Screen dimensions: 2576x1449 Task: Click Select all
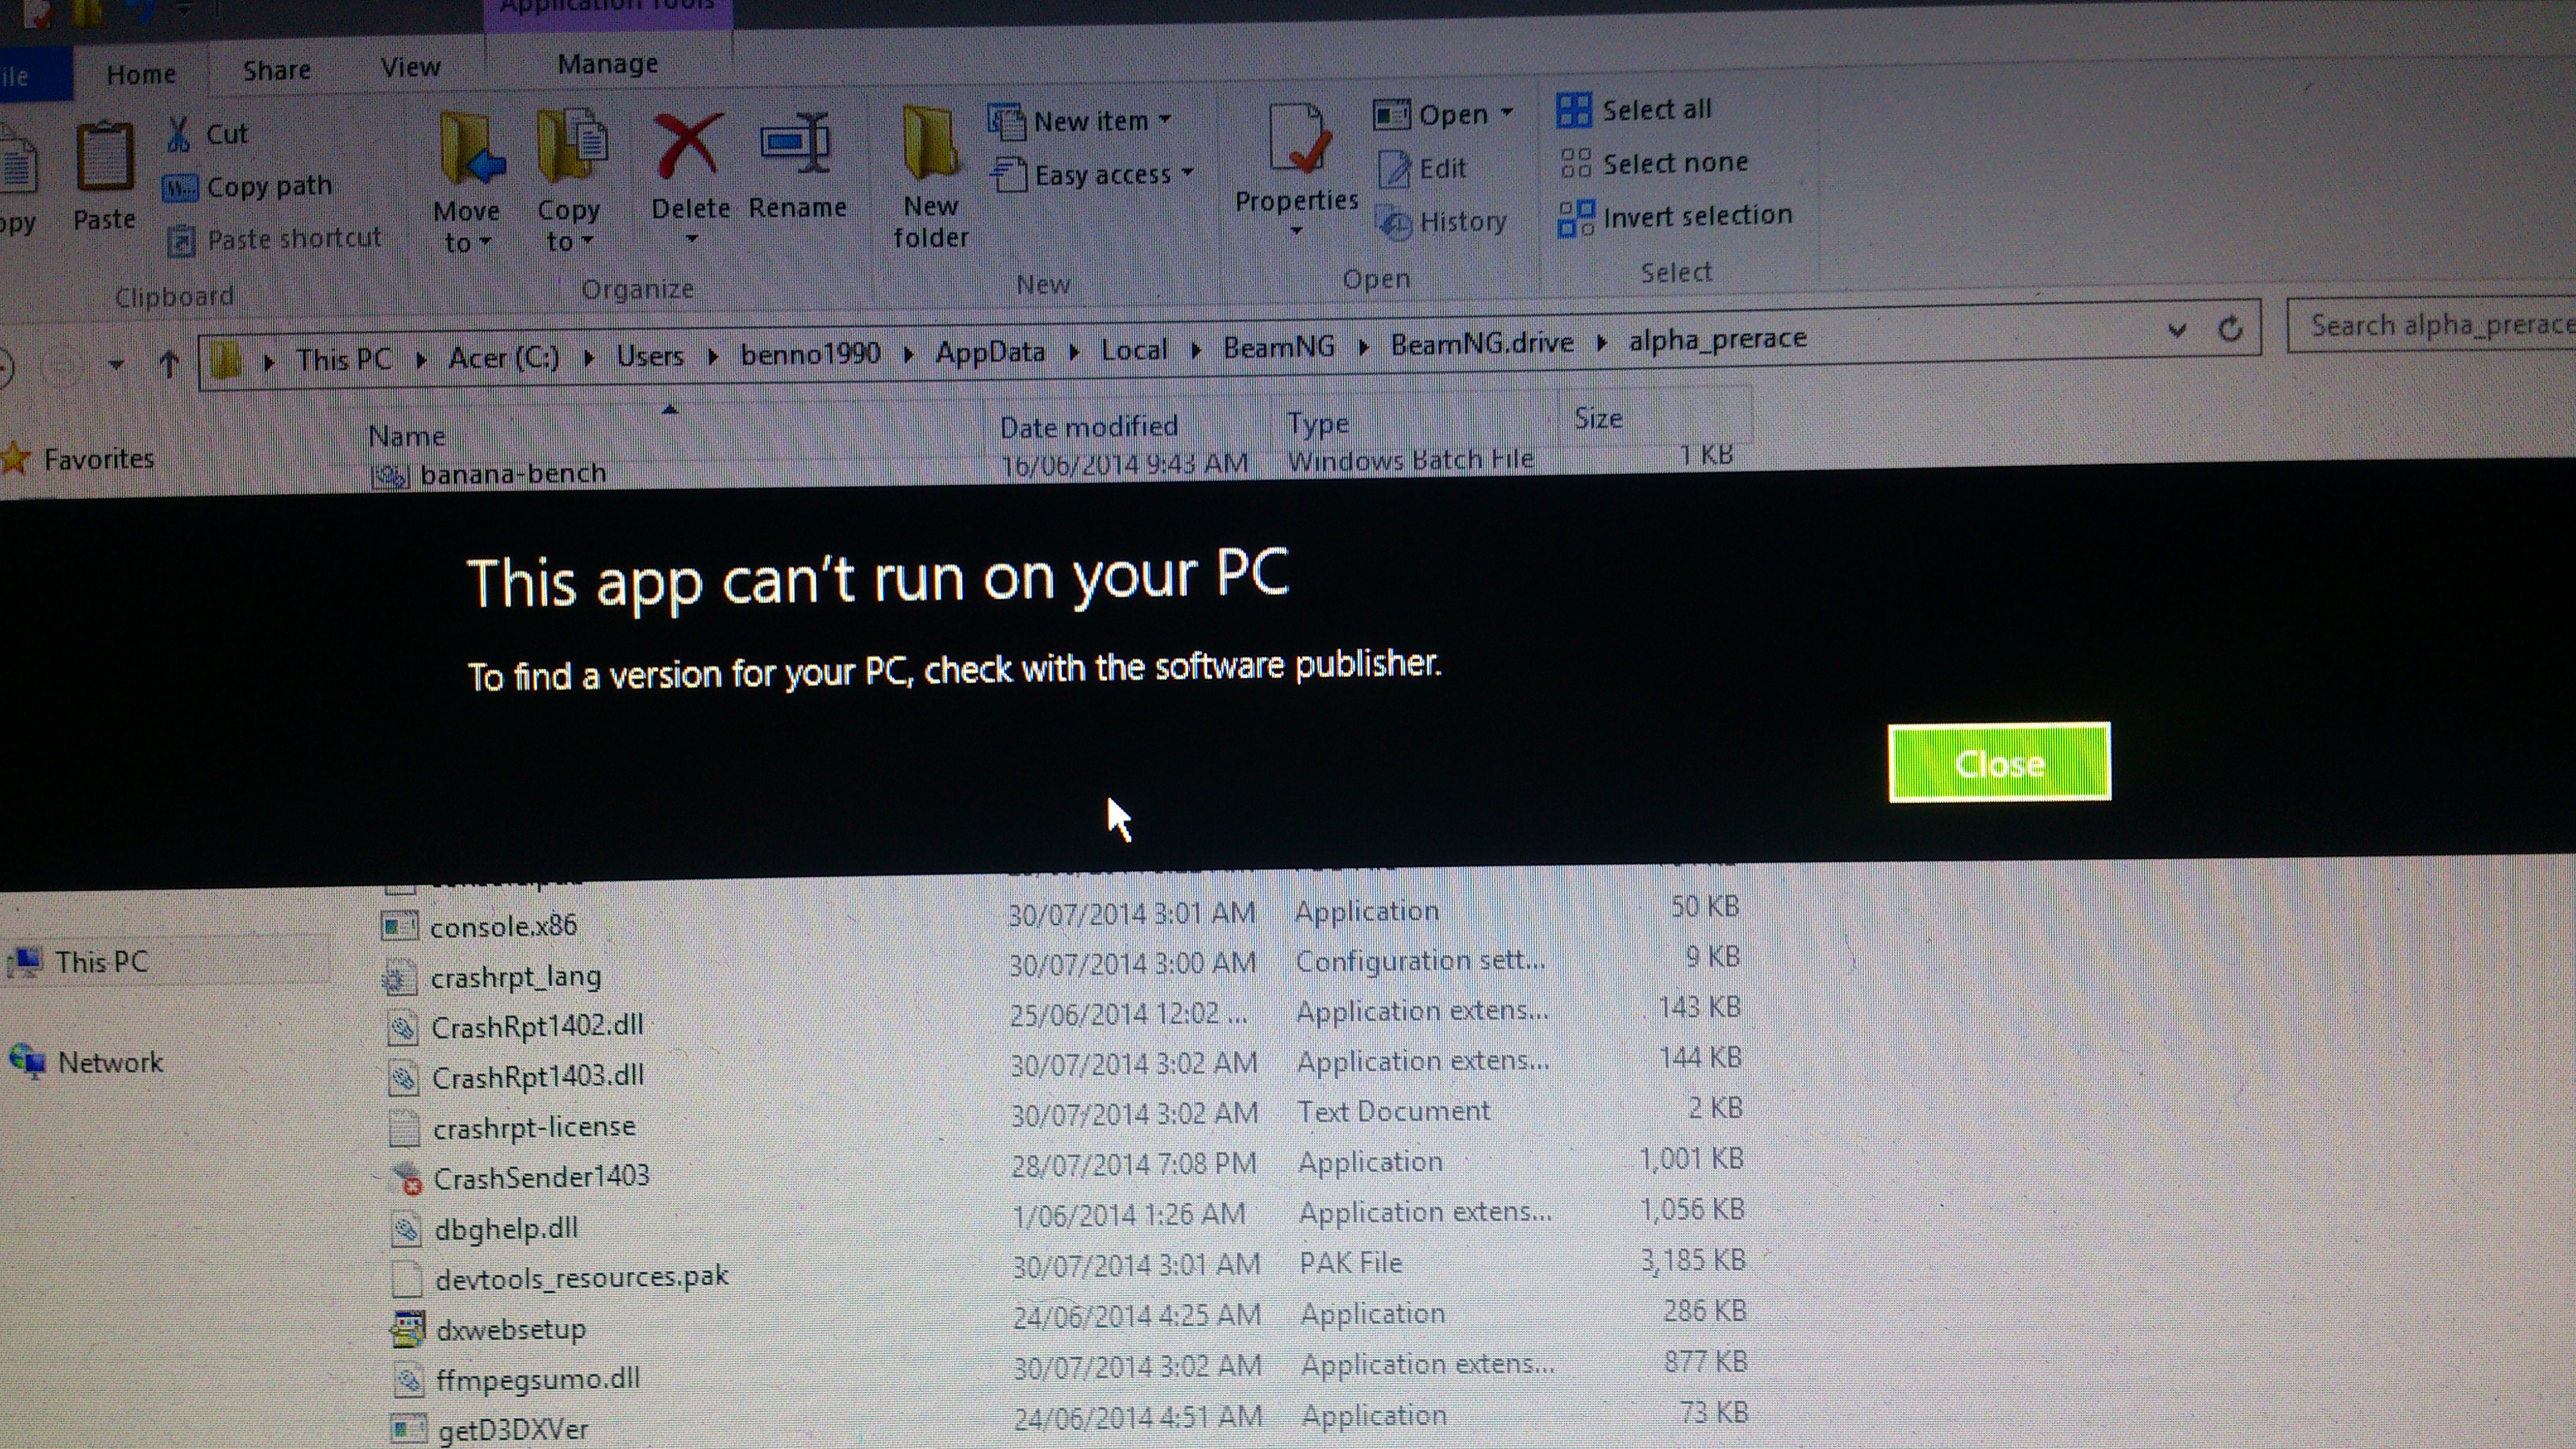[1634, 110]
